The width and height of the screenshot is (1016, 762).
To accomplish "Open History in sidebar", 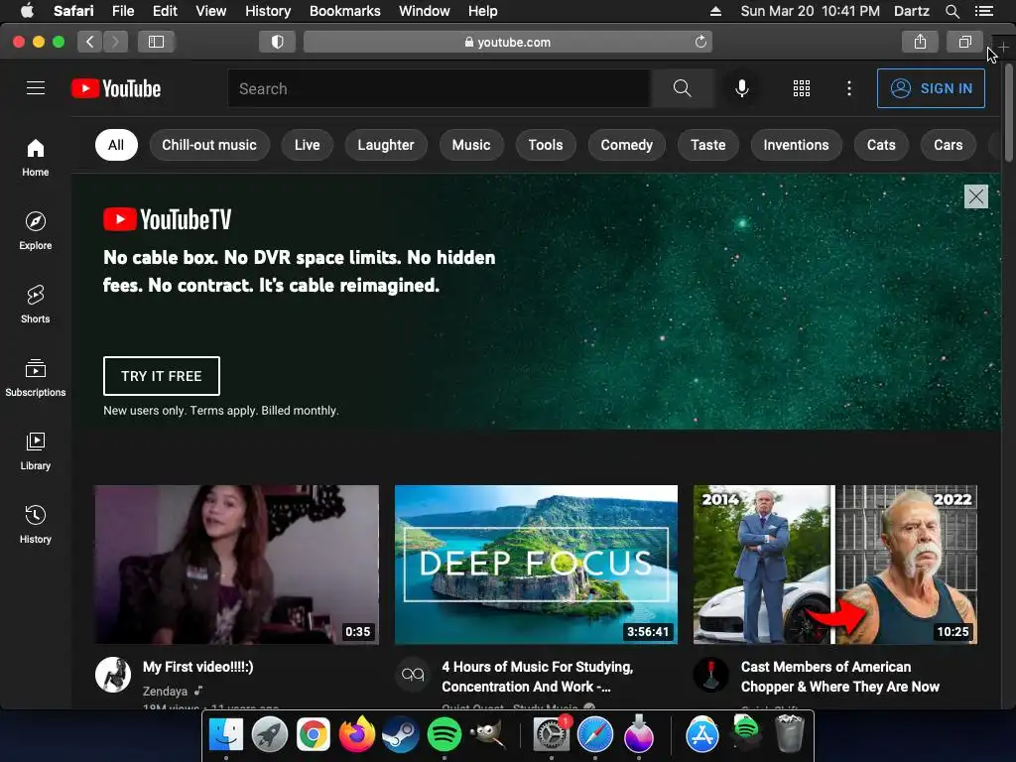I will [36, 524].
